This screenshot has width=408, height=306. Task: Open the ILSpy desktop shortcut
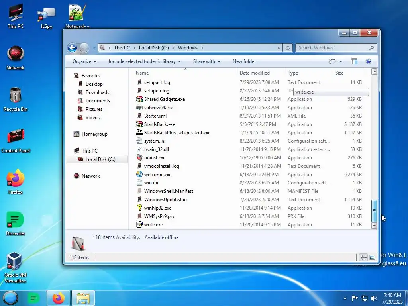tap(46, 18)
